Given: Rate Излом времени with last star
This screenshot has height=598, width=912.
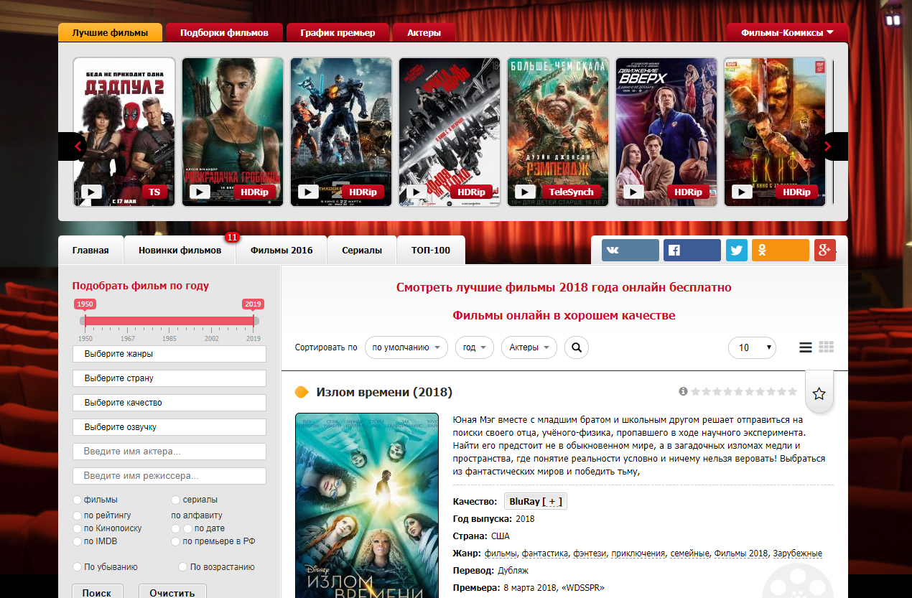Looking at the screenshot, I should coord(792,392).
